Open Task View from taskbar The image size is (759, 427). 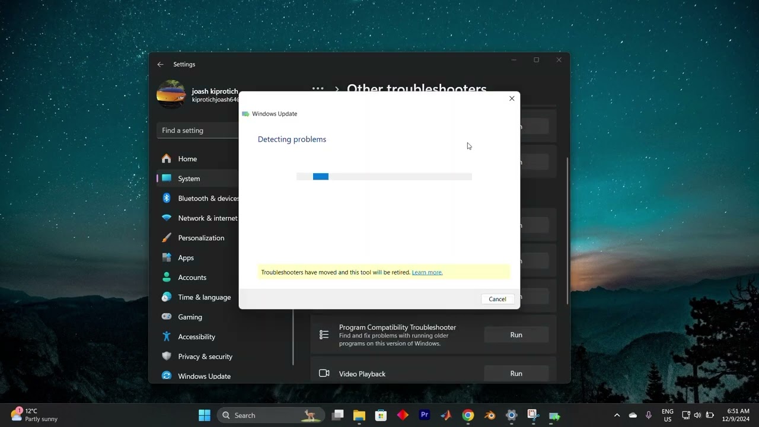coord(337,415)
